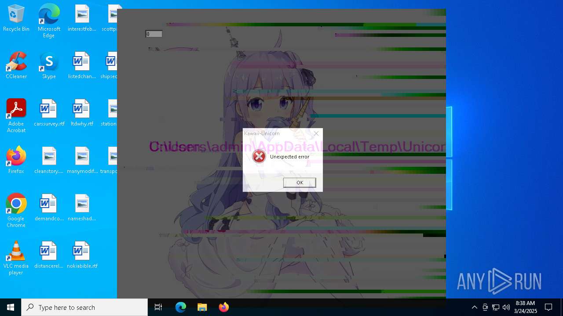563x316 pixels.
Task: Open the Windows Start menu
Action: coord(11,307)
